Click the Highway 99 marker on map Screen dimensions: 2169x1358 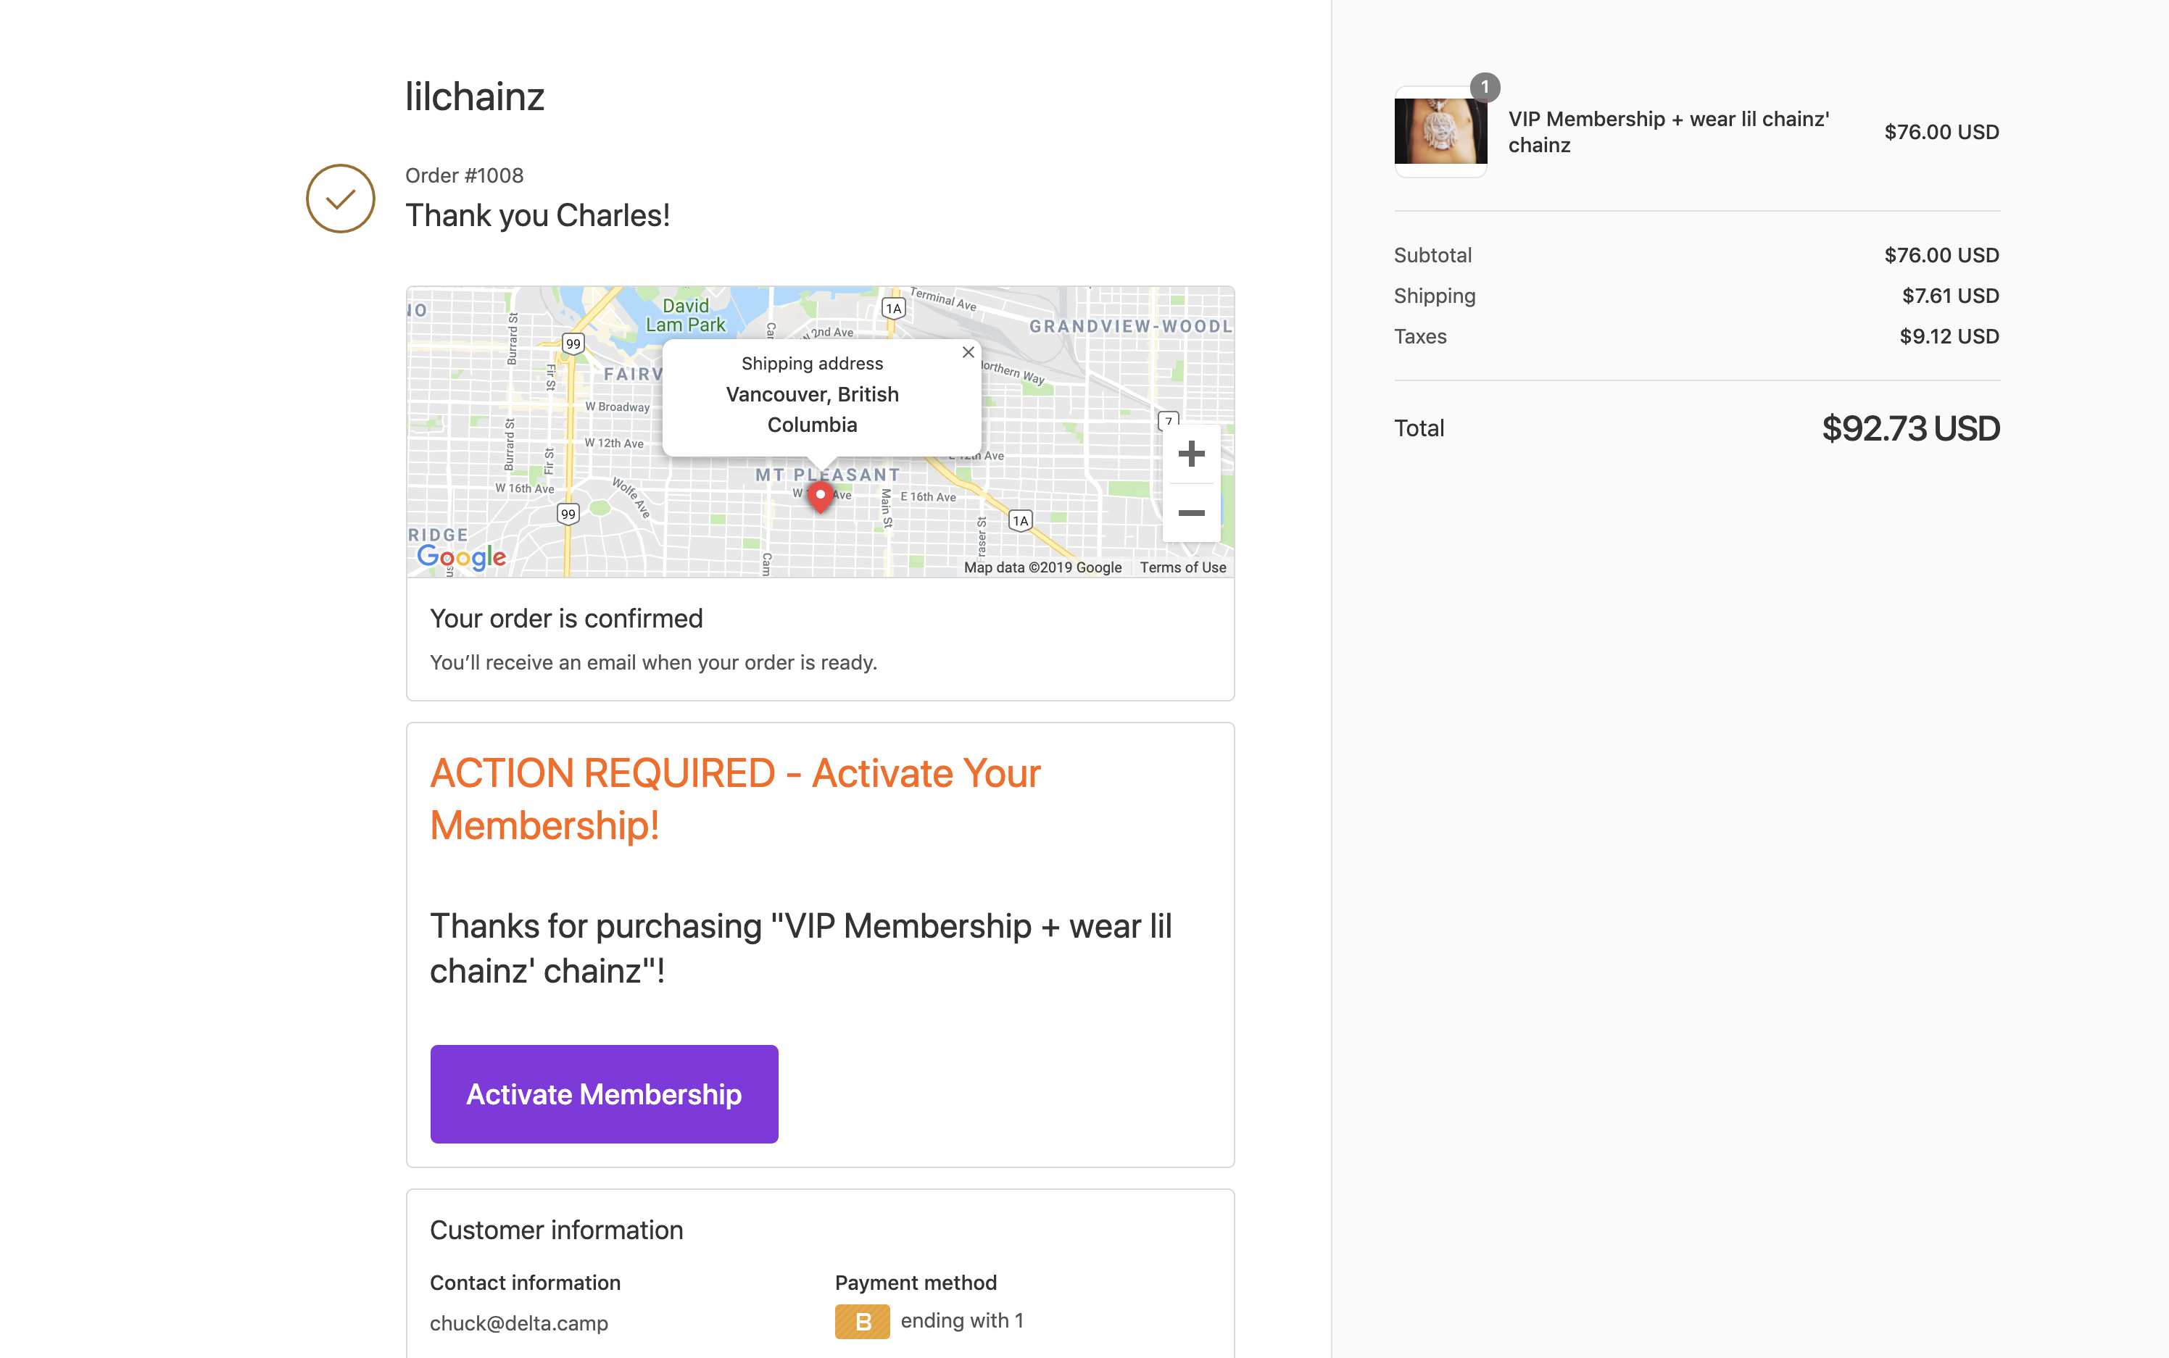tap(573, 344)
